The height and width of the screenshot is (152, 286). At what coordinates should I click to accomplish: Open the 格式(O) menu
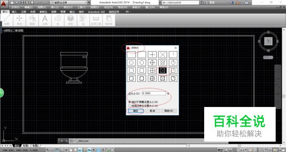click(x=68, y=7)
